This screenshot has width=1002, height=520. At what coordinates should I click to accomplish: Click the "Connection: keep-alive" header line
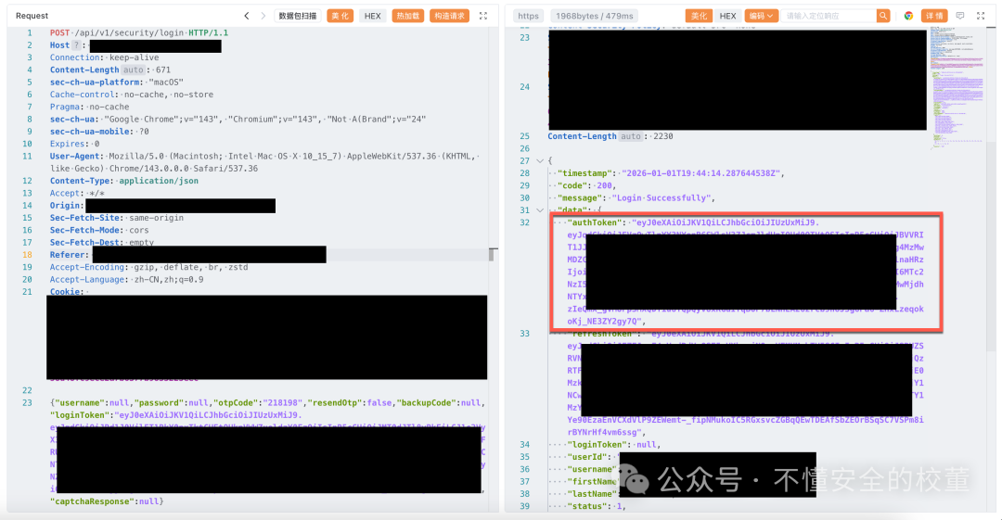tap(104, 57)
